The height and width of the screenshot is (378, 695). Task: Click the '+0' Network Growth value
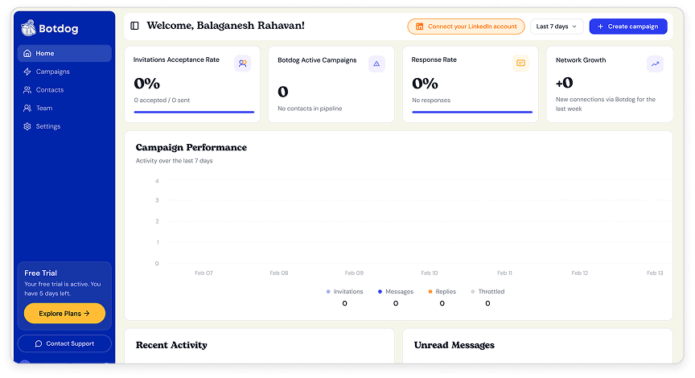(564, 82)
